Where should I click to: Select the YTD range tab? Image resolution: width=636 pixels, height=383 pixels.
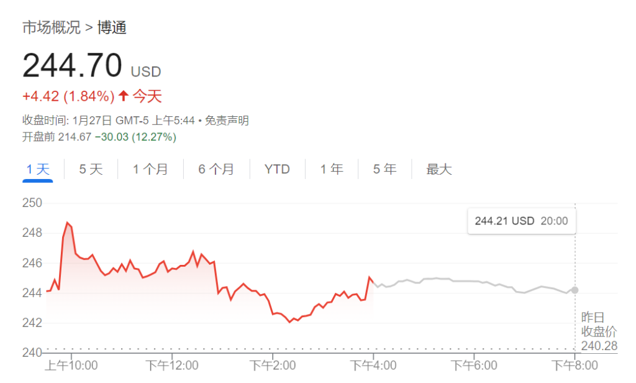(x=277, y=169)
